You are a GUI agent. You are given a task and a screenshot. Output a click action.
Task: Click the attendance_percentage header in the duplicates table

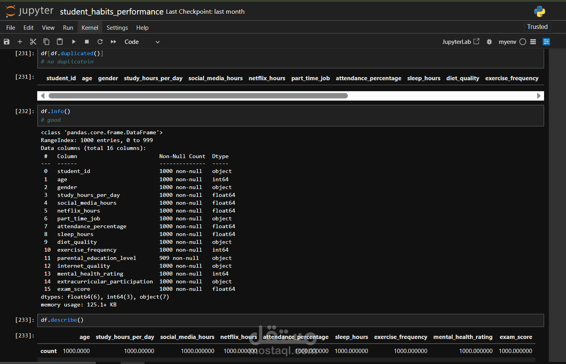(369, 78)
